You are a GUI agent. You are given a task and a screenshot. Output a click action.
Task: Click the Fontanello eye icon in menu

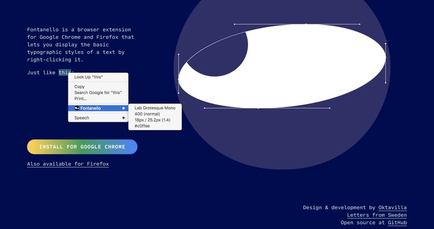coord(77,108)
